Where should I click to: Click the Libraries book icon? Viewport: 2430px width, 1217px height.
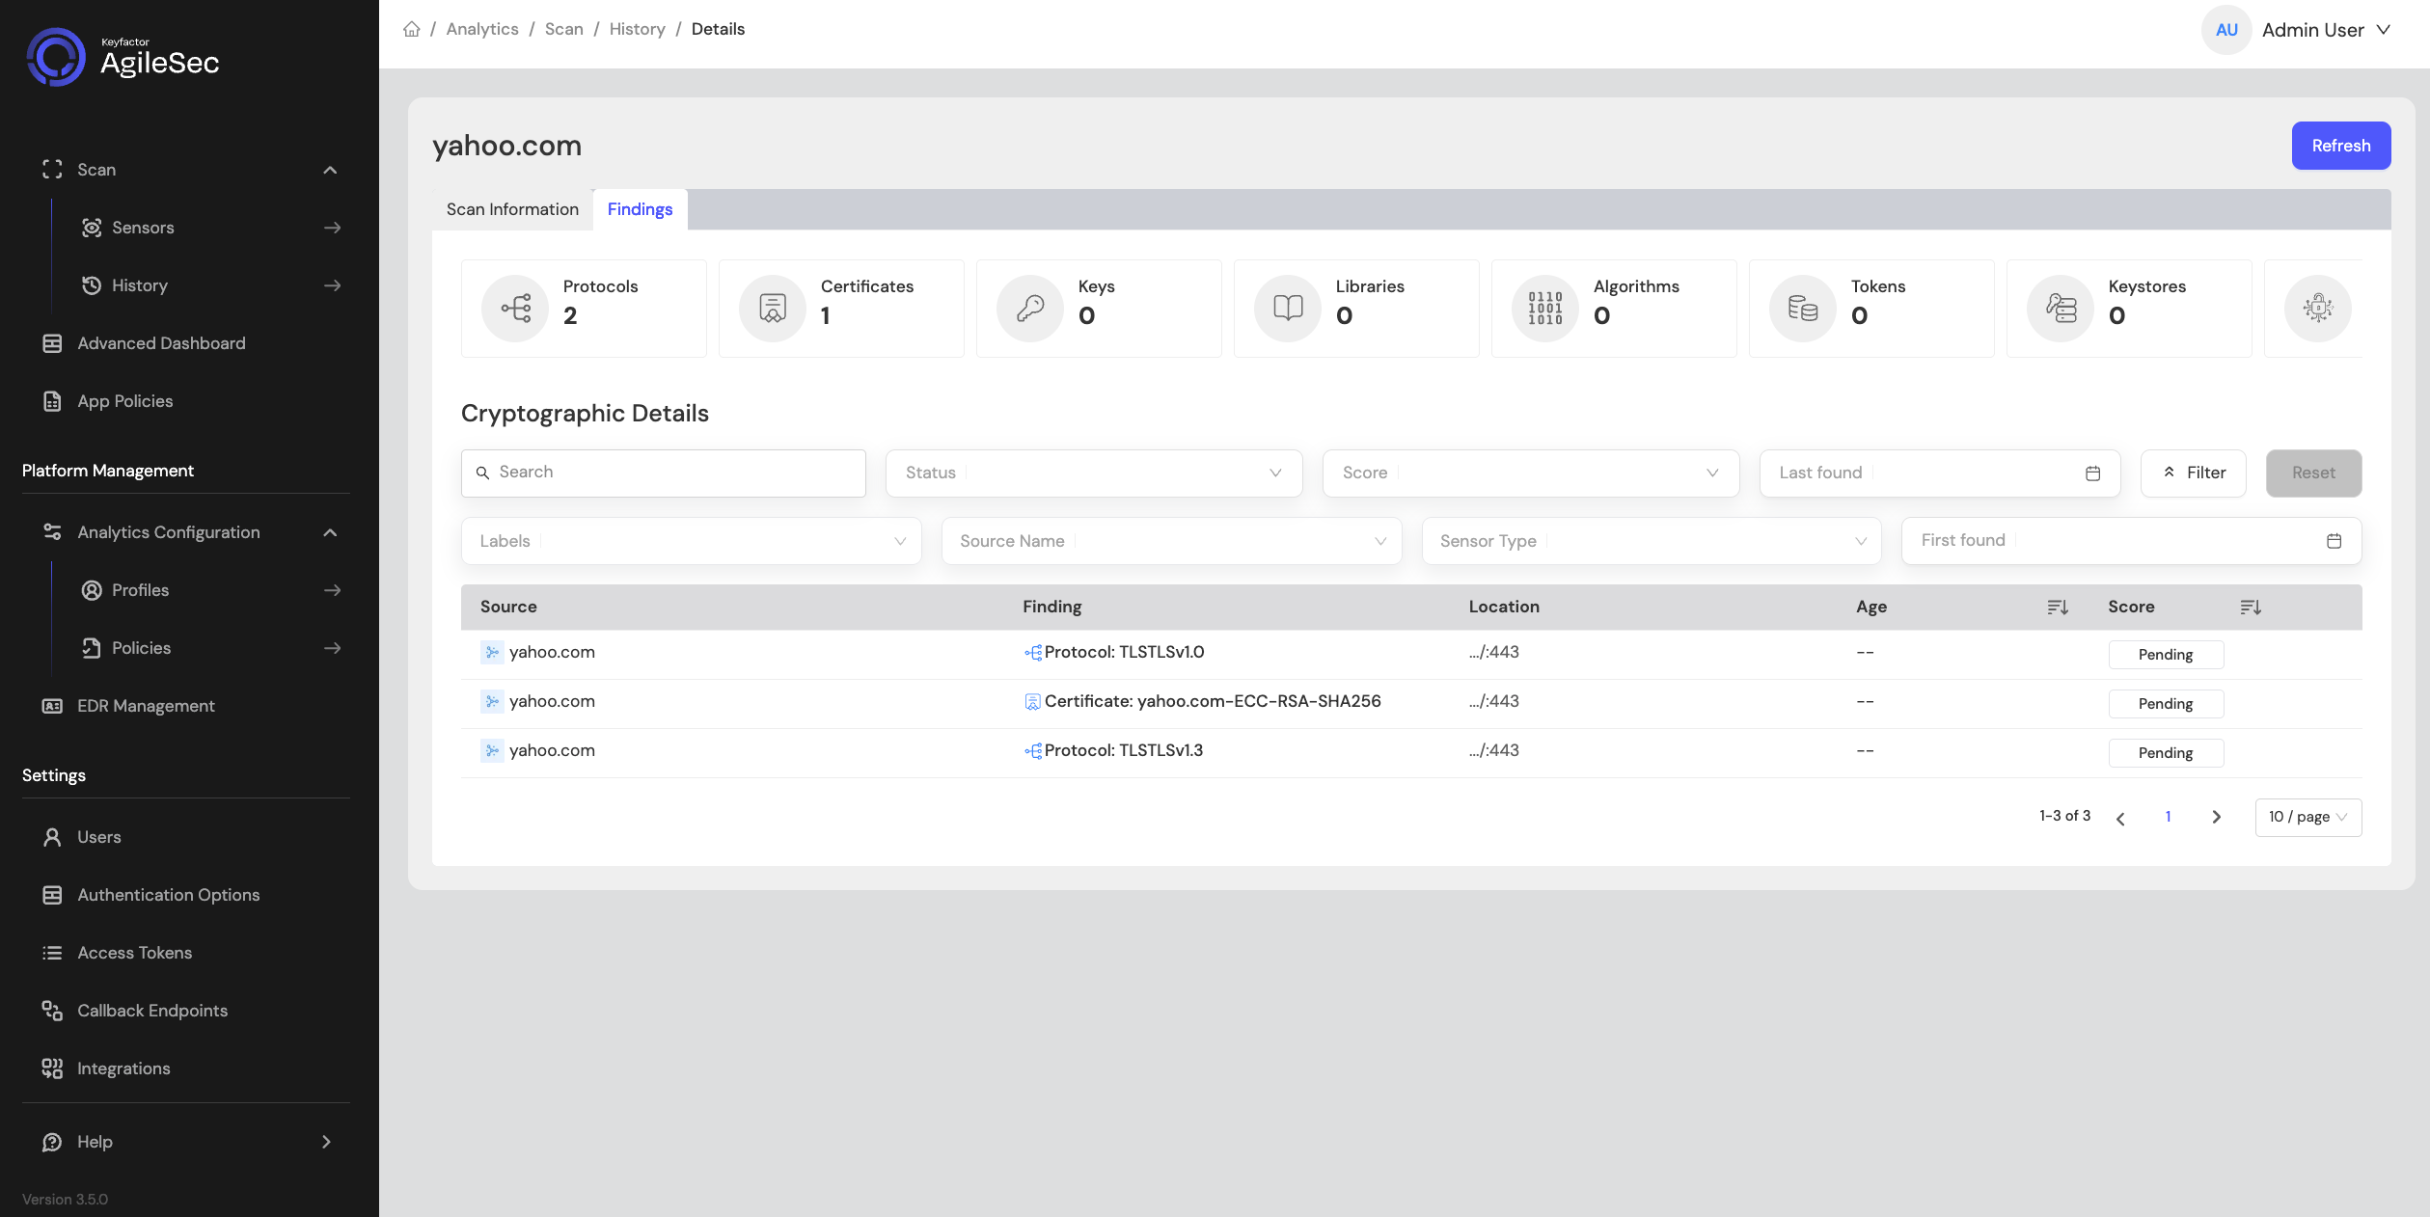[x=1288, y=309]
